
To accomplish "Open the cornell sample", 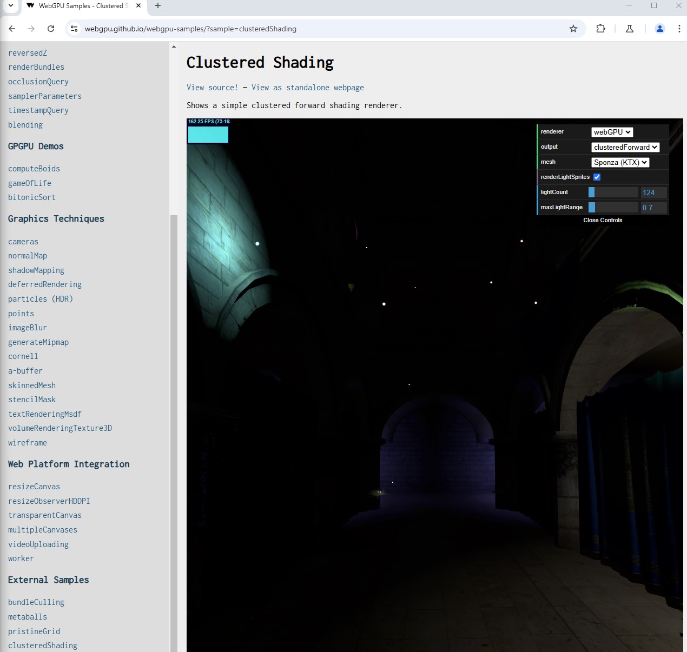I will pyautogui.click(x=23, y=356).
